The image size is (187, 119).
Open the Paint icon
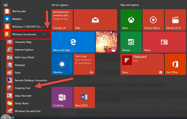(10, 73)
